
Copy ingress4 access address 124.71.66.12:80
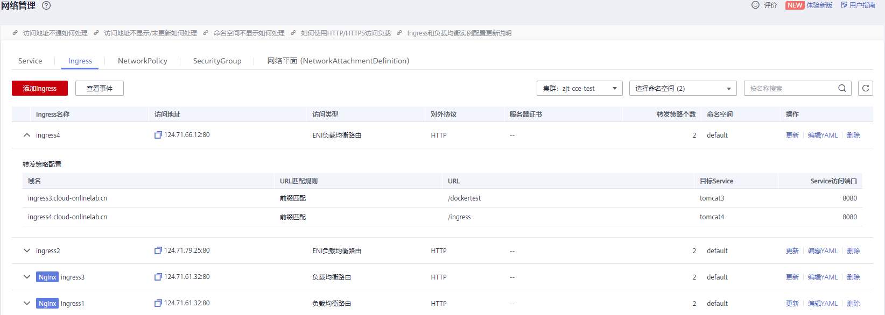click(158, 135)
